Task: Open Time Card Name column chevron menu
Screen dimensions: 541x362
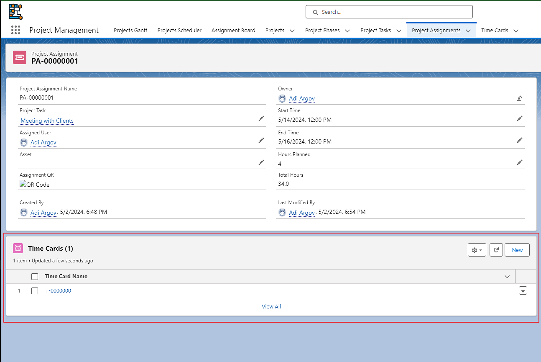Action: click(507, 277)
